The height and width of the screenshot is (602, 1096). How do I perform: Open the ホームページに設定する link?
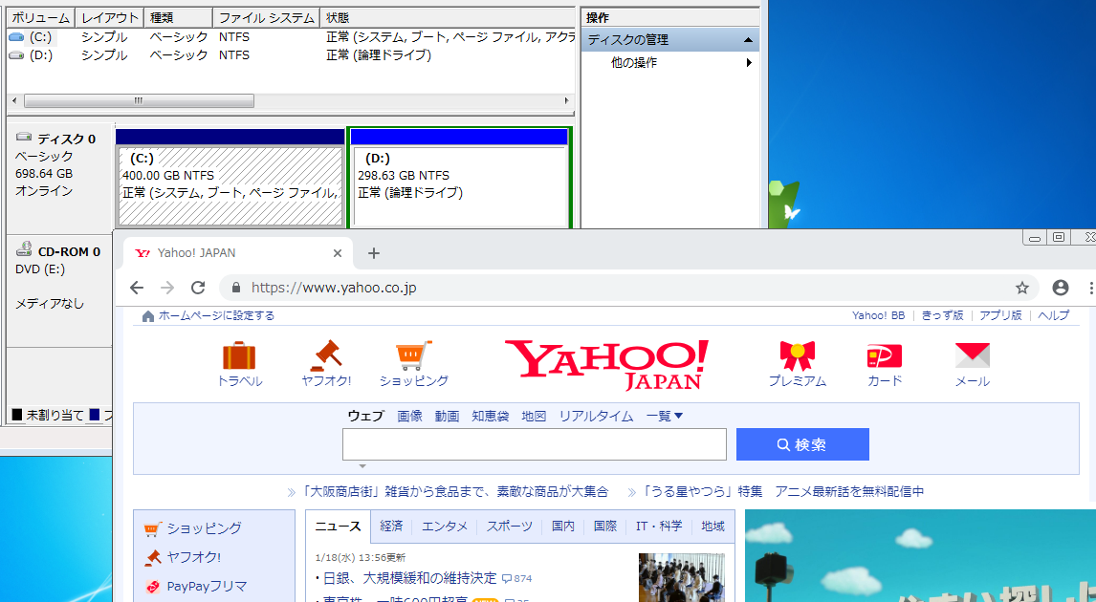tap(216, 316)
